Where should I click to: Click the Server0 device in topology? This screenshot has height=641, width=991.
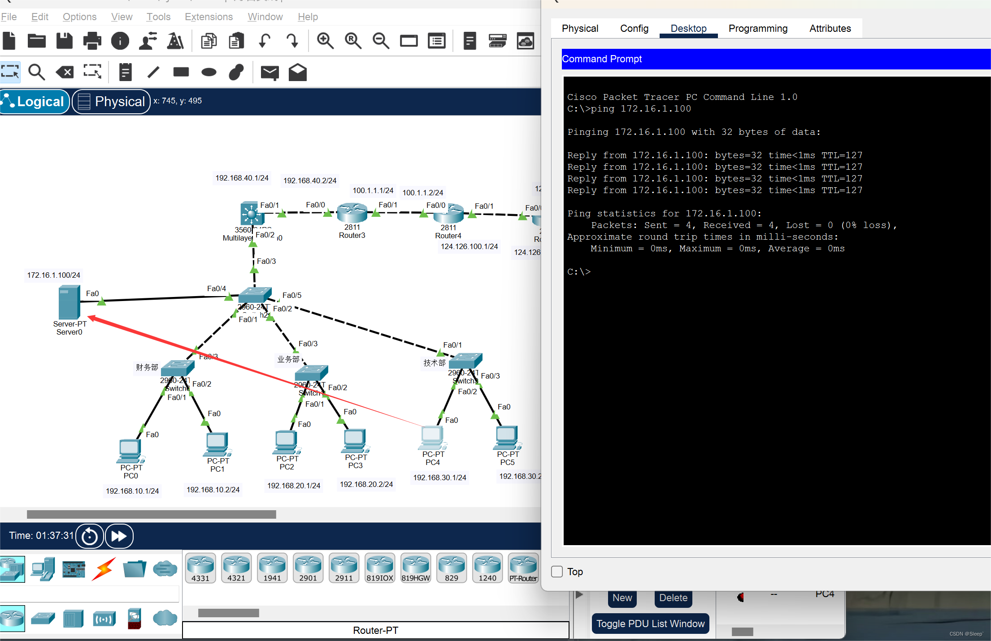pyautogui.click(x=69, y=303)
